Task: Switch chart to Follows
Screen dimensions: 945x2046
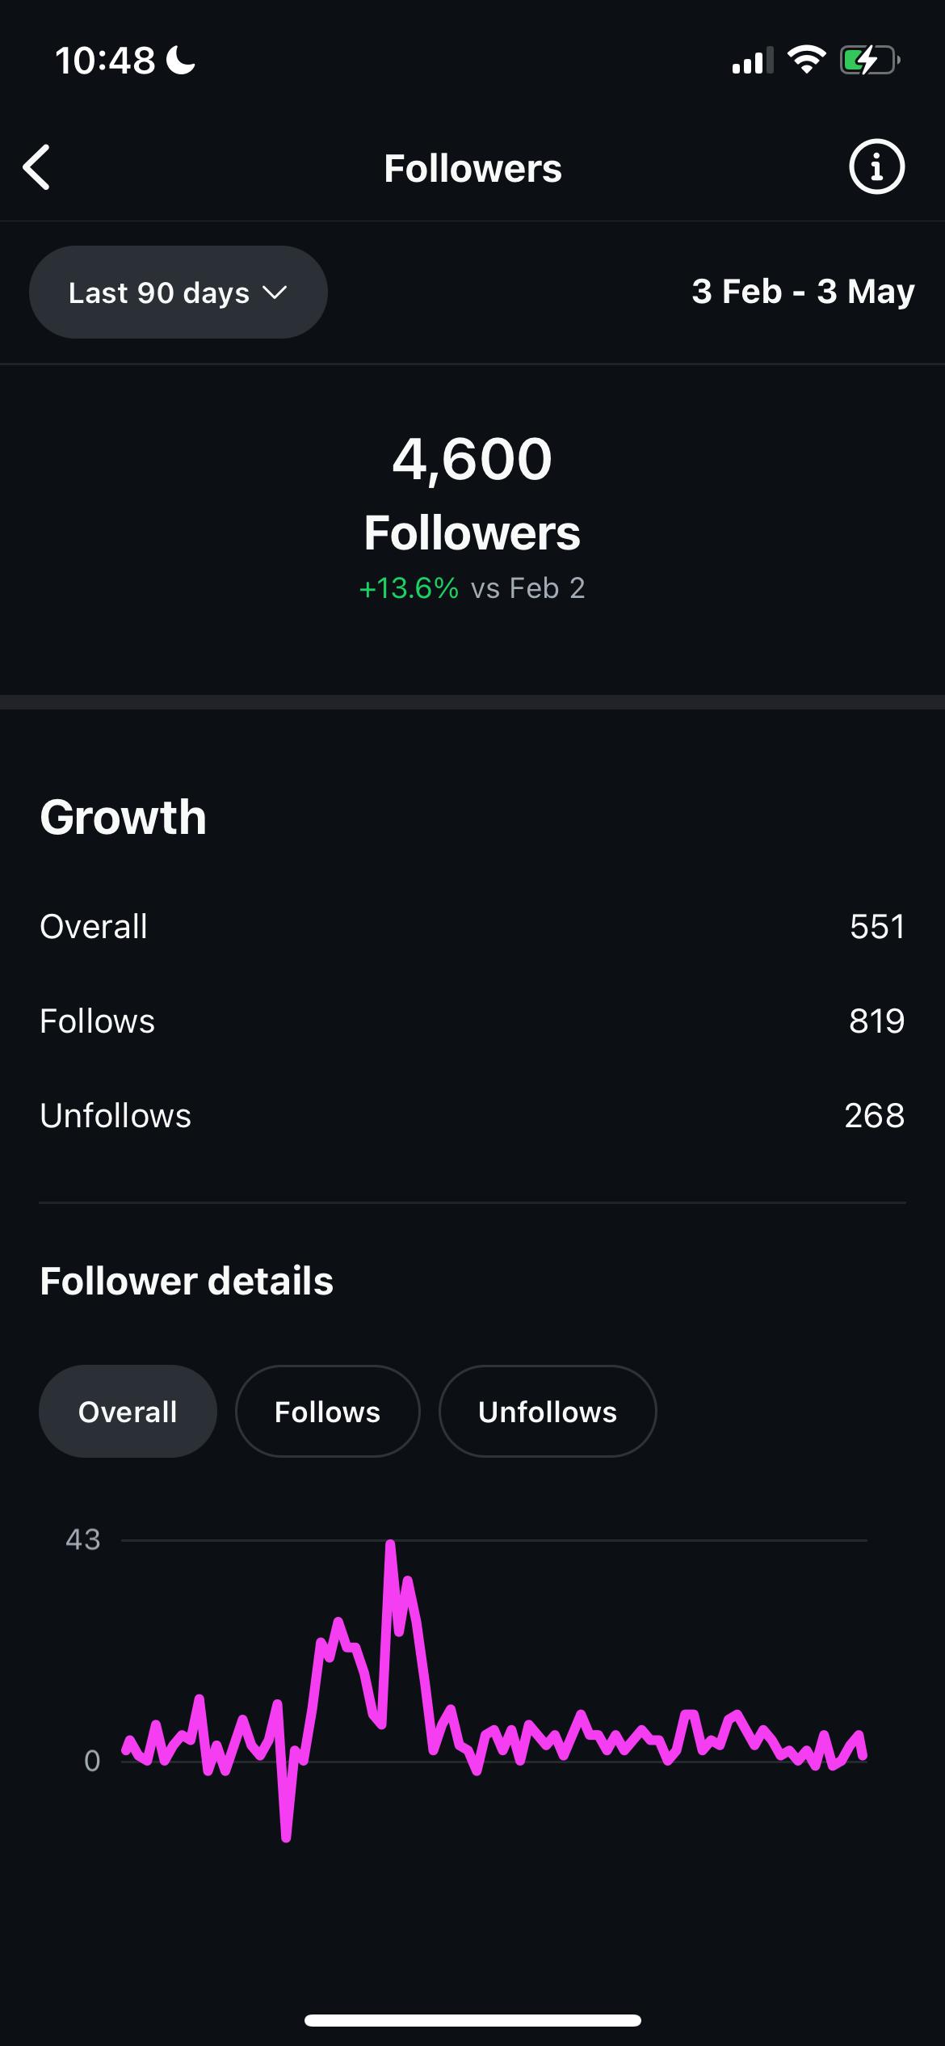Action: (x=327, y=1411)
